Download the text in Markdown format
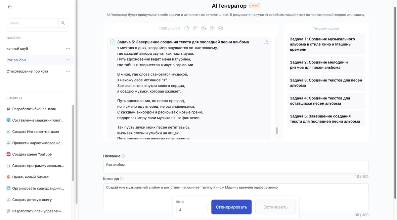 point(220,28)
